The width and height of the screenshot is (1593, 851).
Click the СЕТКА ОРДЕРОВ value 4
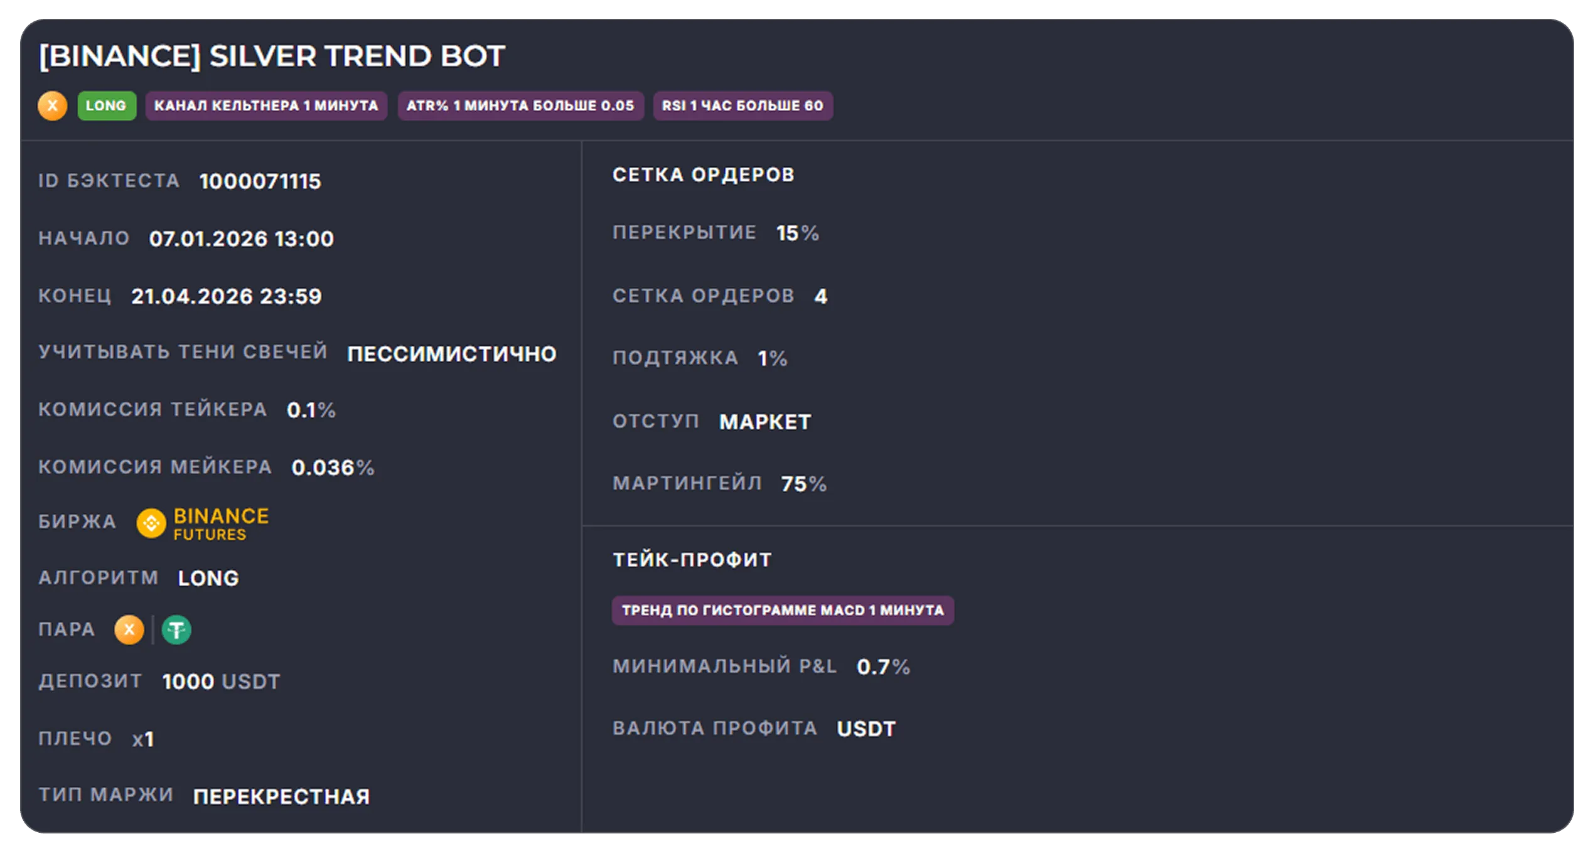click(x=821, y=296)
